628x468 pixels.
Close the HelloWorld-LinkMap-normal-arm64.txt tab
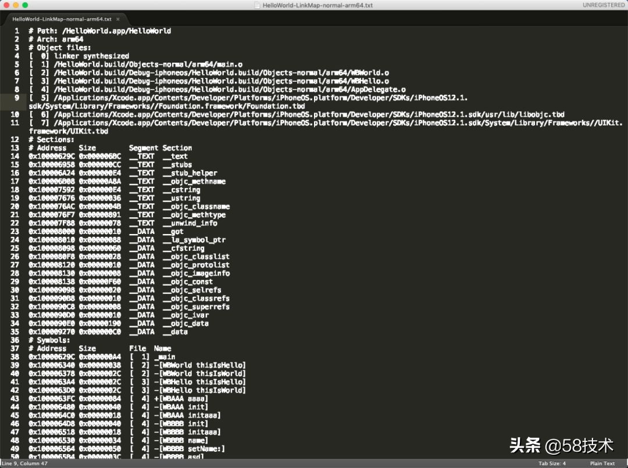pos(117,19)
